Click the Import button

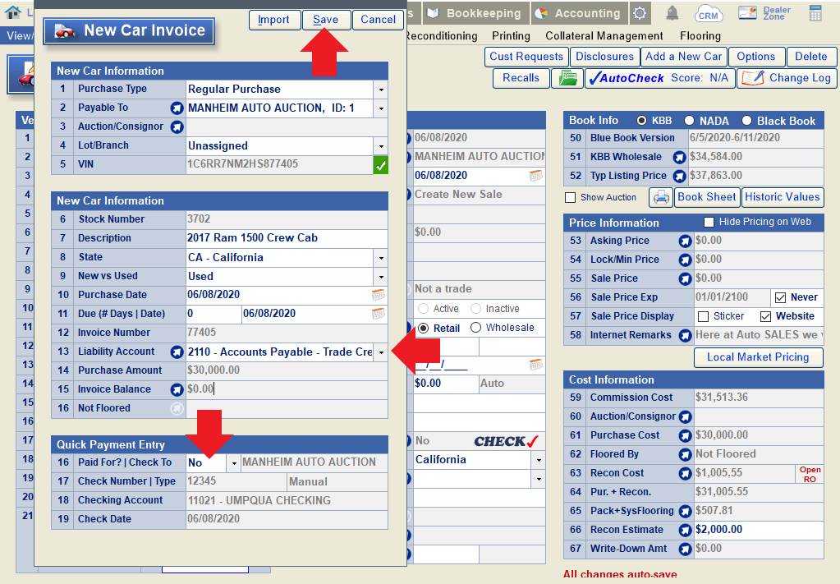273,20
